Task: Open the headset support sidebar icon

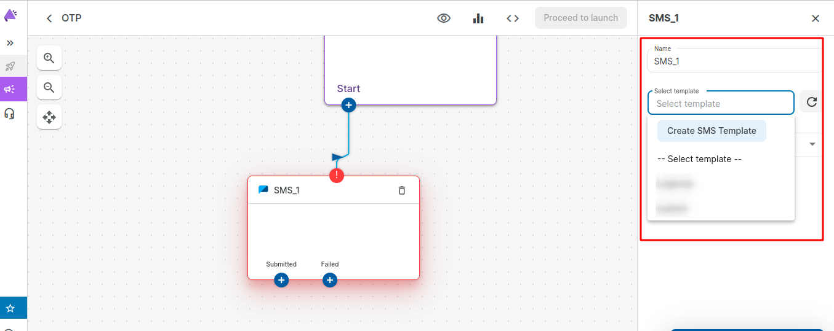Action: [10, 114]
